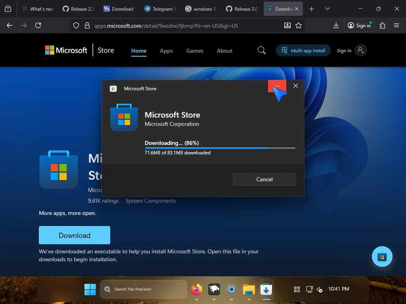Switch to the Telegram tab

click(x=161, y=9)
